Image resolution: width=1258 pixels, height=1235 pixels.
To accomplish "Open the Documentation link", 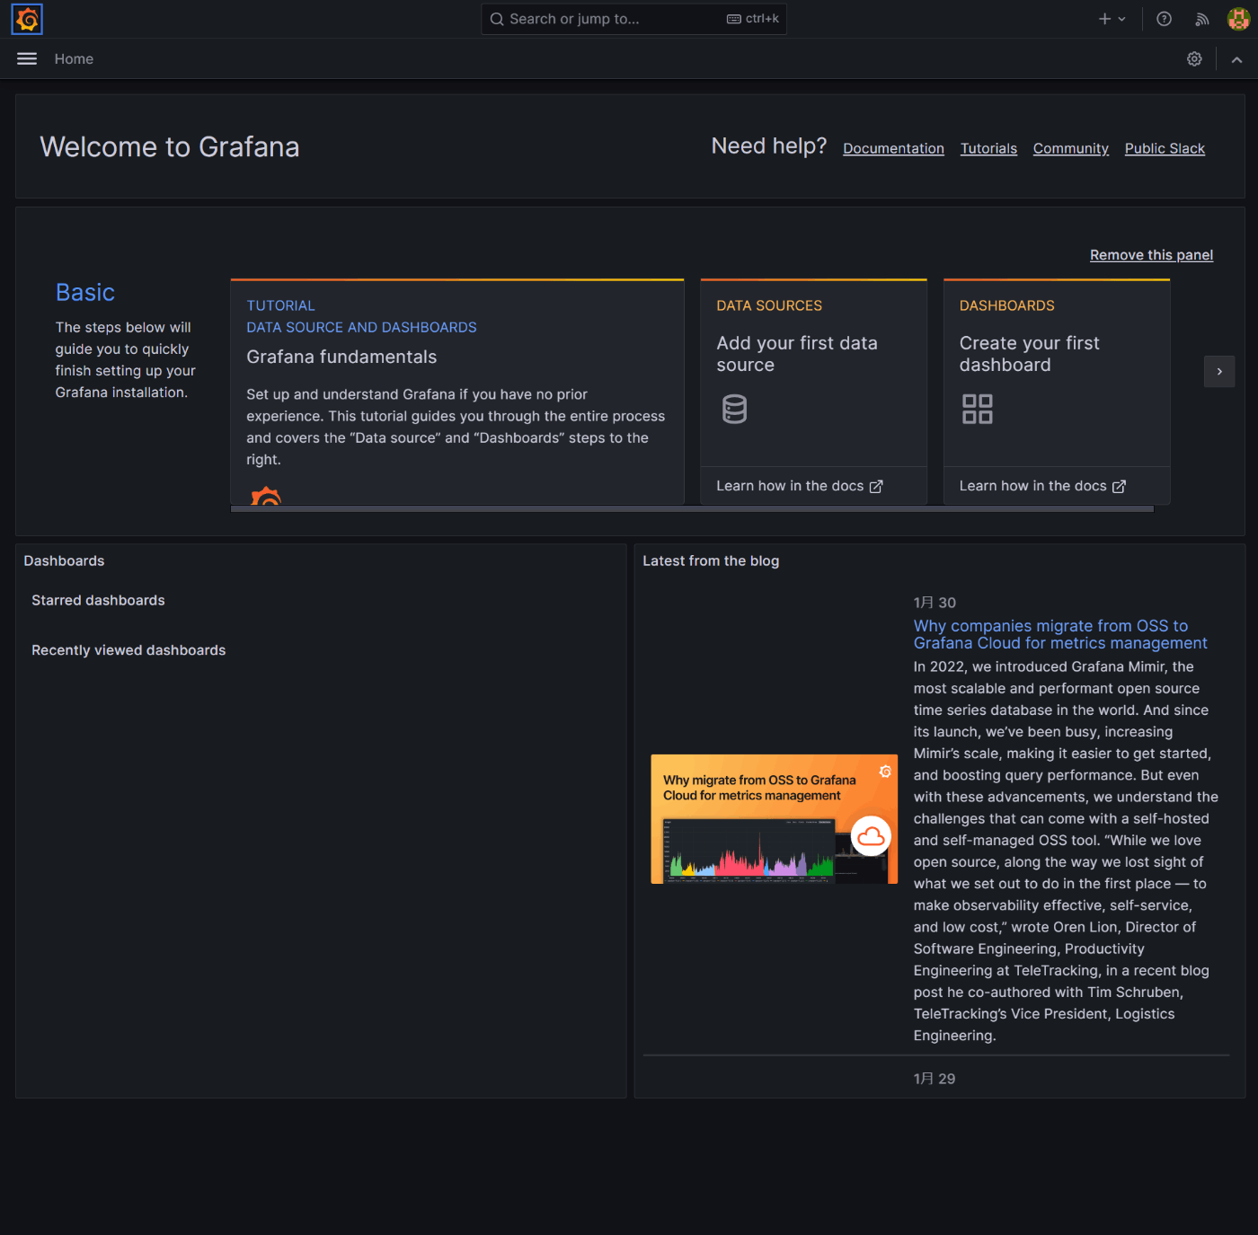I will pyautogui.click(x=893, y=148).
